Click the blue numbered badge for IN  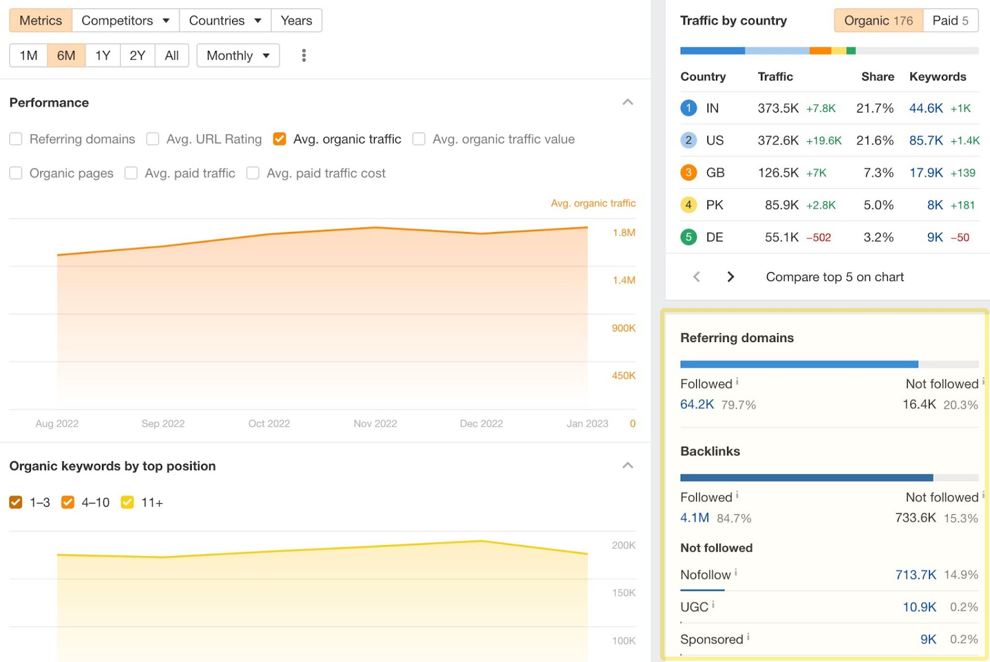coord(688,108)
